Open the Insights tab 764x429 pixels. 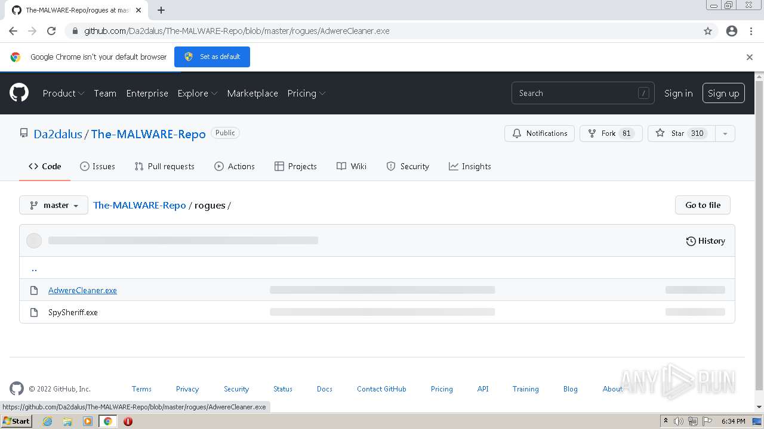pos(470,166)
